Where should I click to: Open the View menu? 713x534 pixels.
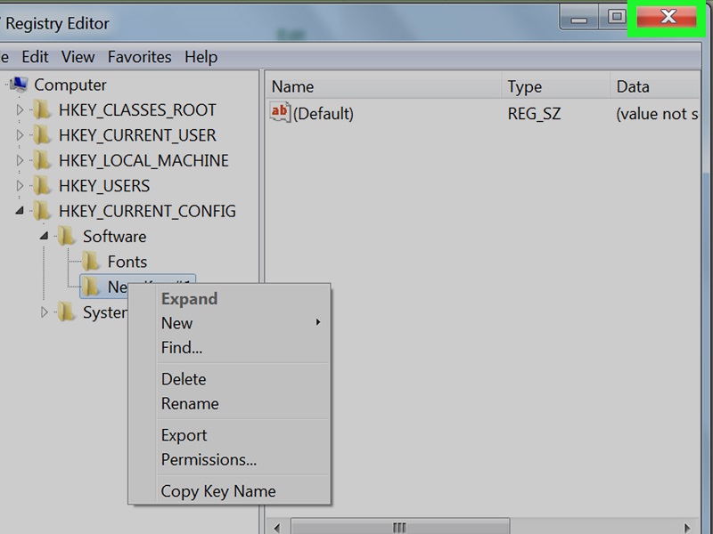(78, 57)
